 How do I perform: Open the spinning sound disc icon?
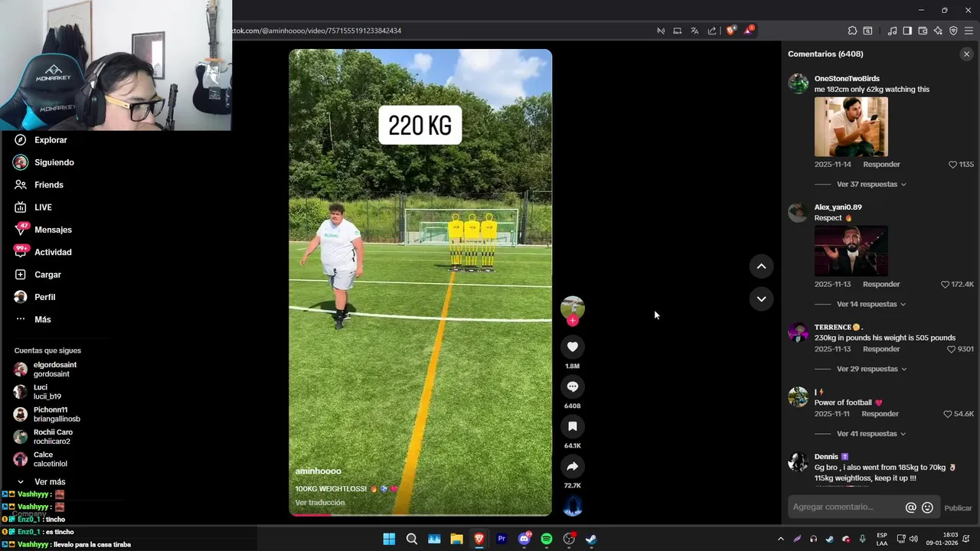[x=573, y=507]
